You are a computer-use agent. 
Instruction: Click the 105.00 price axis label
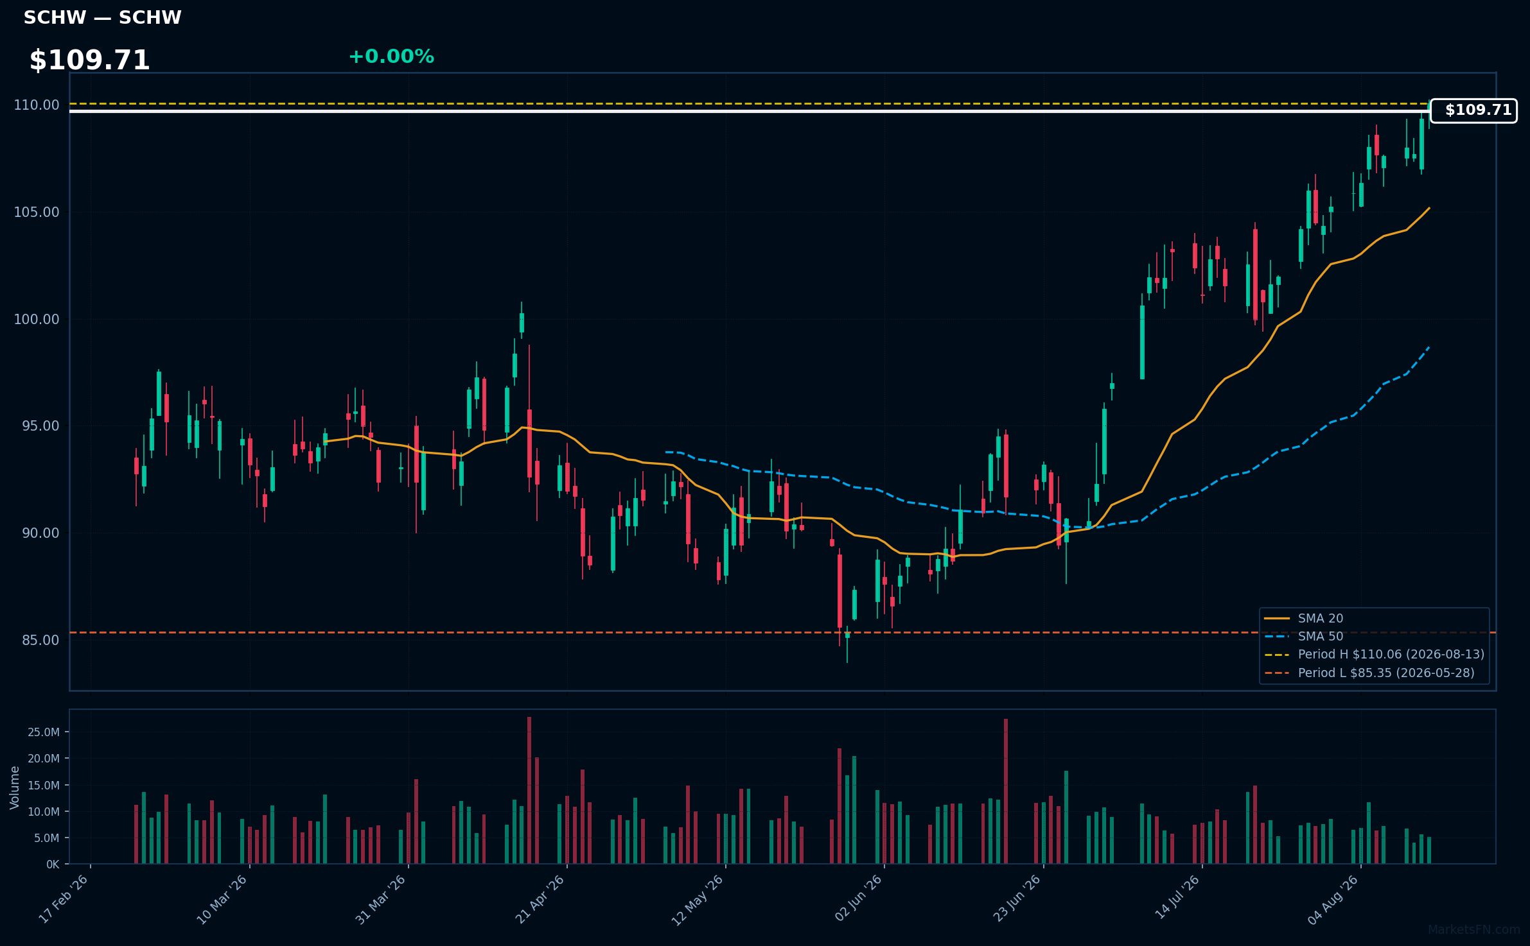pos(37,212)
